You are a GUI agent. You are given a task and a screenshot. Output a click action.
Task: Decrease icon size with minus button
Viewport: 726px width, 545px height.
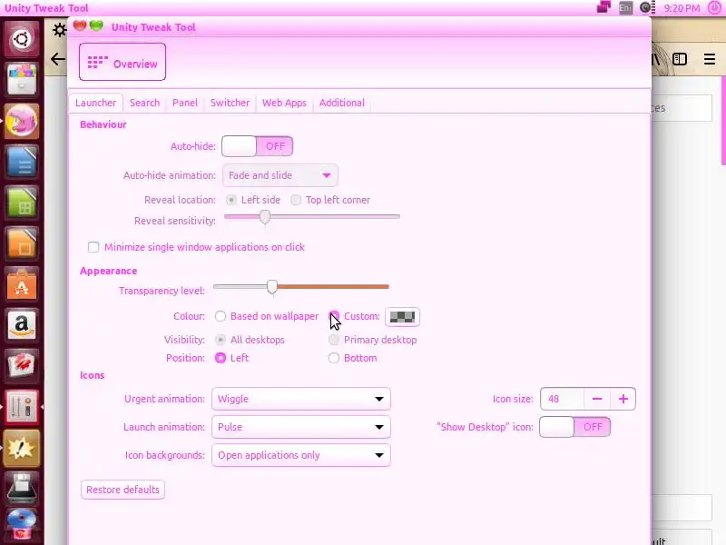pyautogui.click(x=597, y=399)
